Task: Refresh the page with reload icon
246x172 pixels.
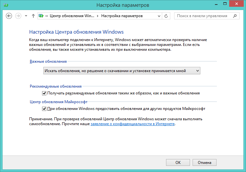Action: [x=166, y=16]
